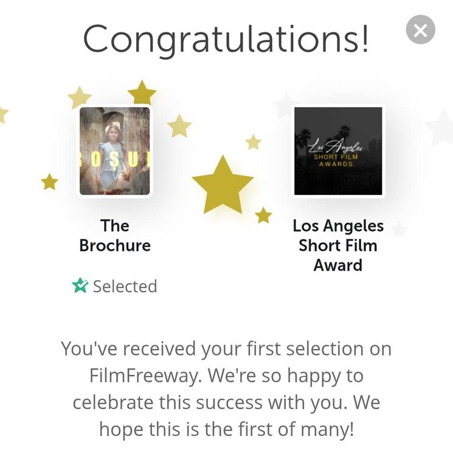This screenshot has width=453, height=470.
Task: Tap the dark gold star above the poster
Action: pos(142,93)
